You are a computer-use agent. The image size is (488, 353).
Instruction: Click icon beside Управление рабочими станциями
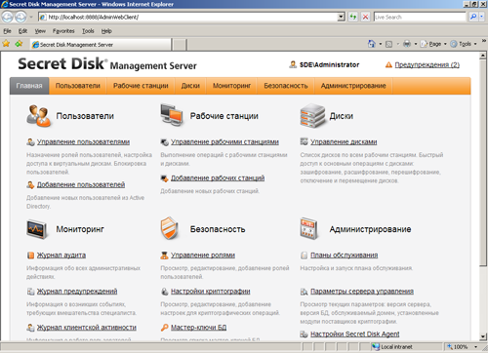tap(164, 142)
